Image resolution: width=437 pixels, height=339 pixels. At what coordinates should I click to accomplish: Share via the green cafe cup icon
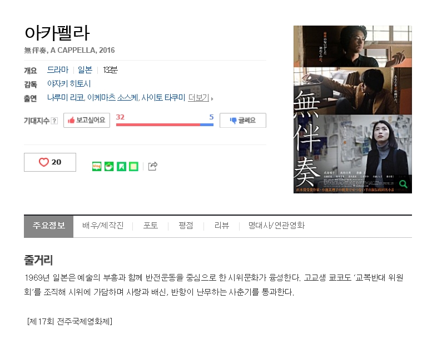tap(109, 166)
